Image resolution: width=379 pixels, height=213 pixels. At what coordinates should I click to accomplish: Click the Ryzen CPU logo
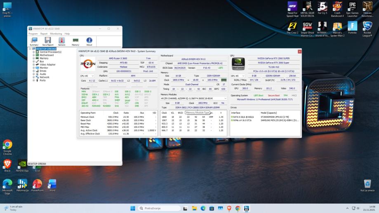point(87,63)
